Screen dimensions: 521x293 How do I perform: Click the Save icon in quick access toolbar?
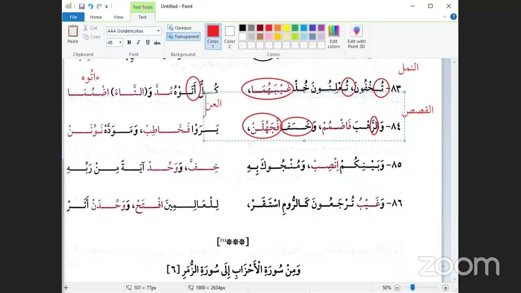click(81, 6)
